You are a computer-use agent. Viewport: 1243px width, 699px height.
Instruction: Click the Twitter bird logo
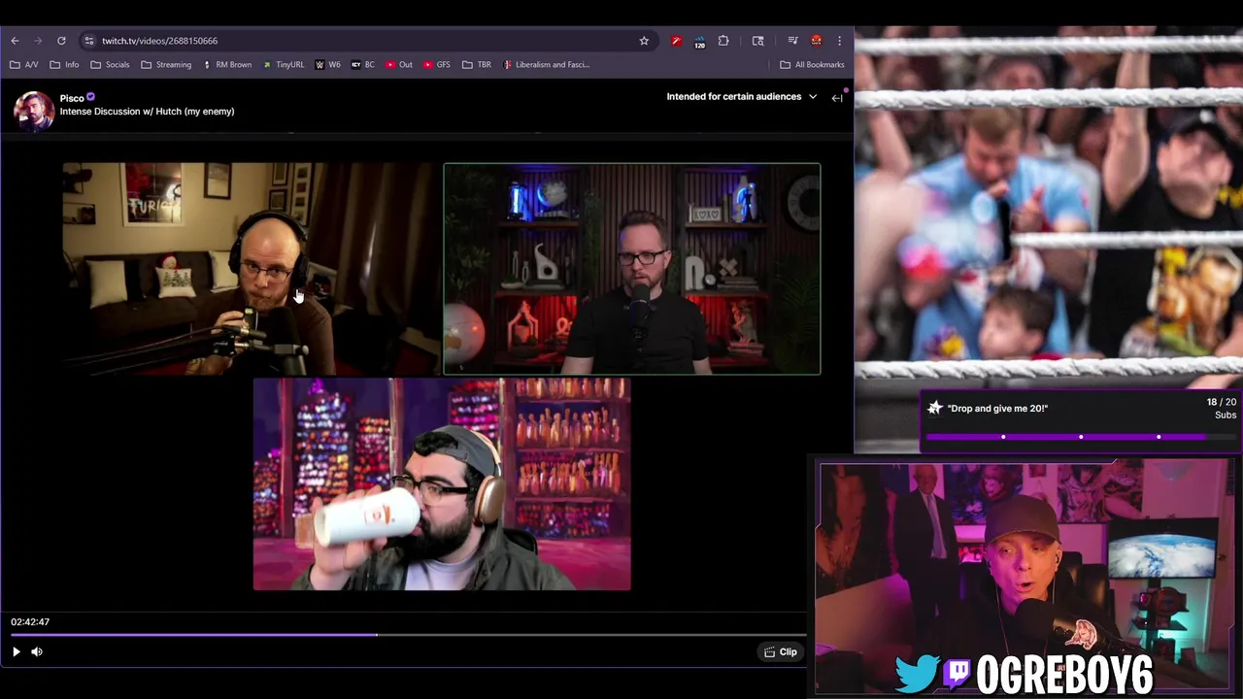(918, 674)
